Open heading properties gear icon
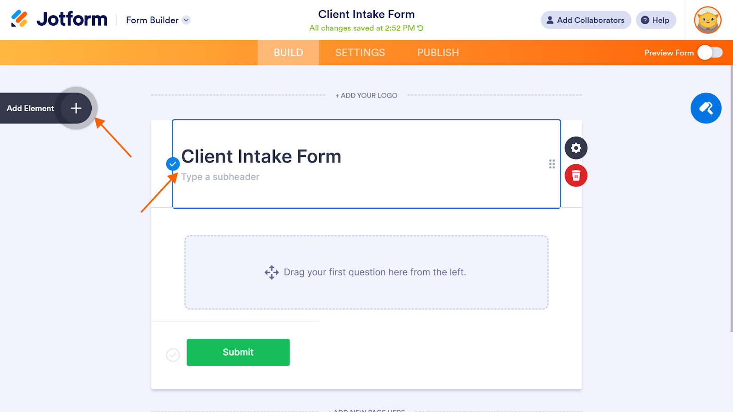Image resolution: width=733 pixels, height=412 pixels. click(x=576, y=148)
